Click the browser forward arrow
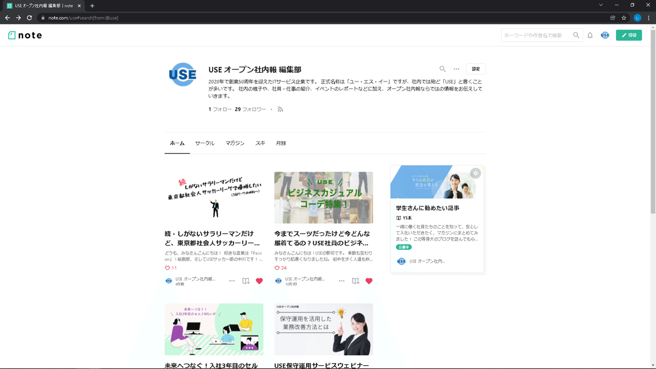656x369 pixels. 19,17
